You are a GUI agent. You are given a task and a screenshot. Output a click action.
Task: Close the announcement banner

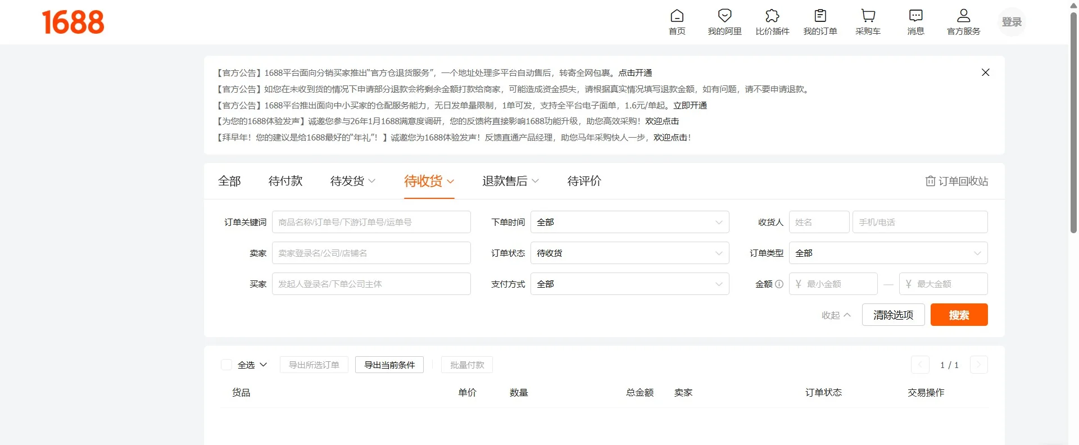(985, 72)
